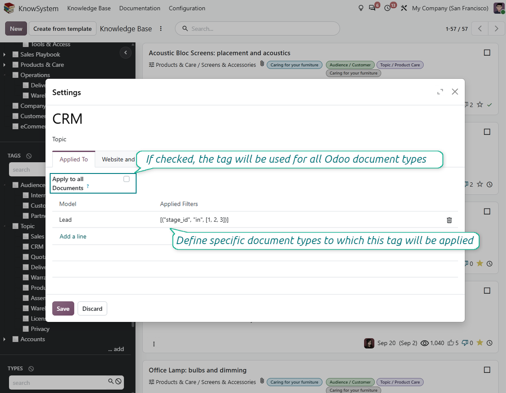Open the My Company (San Francisco) company switcher
Viewport: 506px width, 393px height.
point(450,8)
